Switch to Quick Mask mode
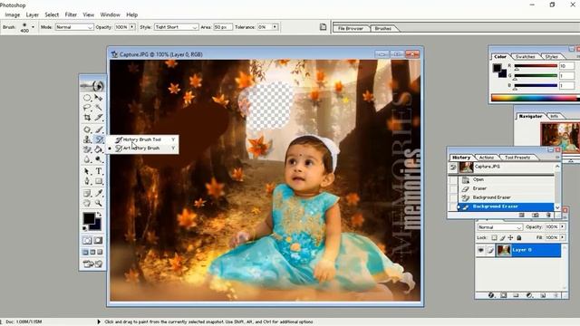Image resolution: width=580 pixels, height=326 pixels. [x=98, y=240]
